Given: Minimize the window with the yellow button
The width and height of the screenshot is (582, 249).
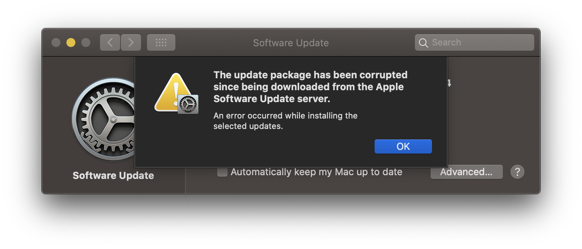Looking at the screenshot, I should [x=71, y=42].
